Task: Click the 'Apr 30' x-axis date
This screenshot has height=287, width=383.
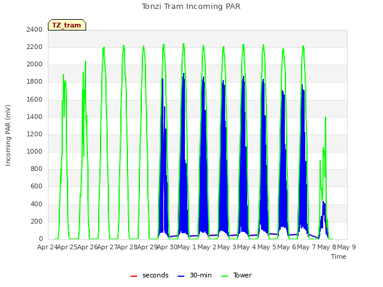Action: click(167, 247)
